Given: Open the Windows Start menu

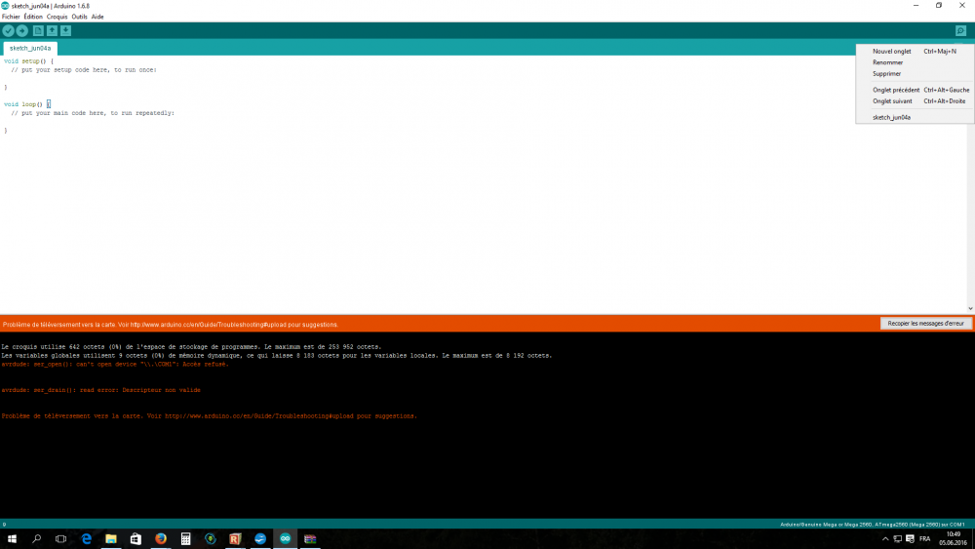Looking at the screenshot, I should (x=12, y=538).
